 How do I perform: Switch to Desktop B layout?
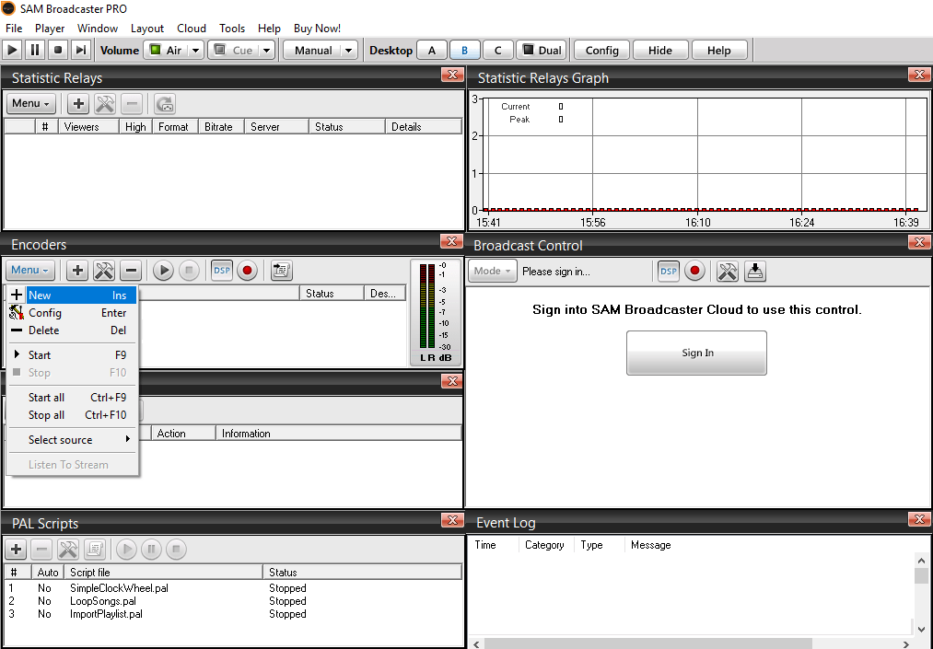coord(465,50)
